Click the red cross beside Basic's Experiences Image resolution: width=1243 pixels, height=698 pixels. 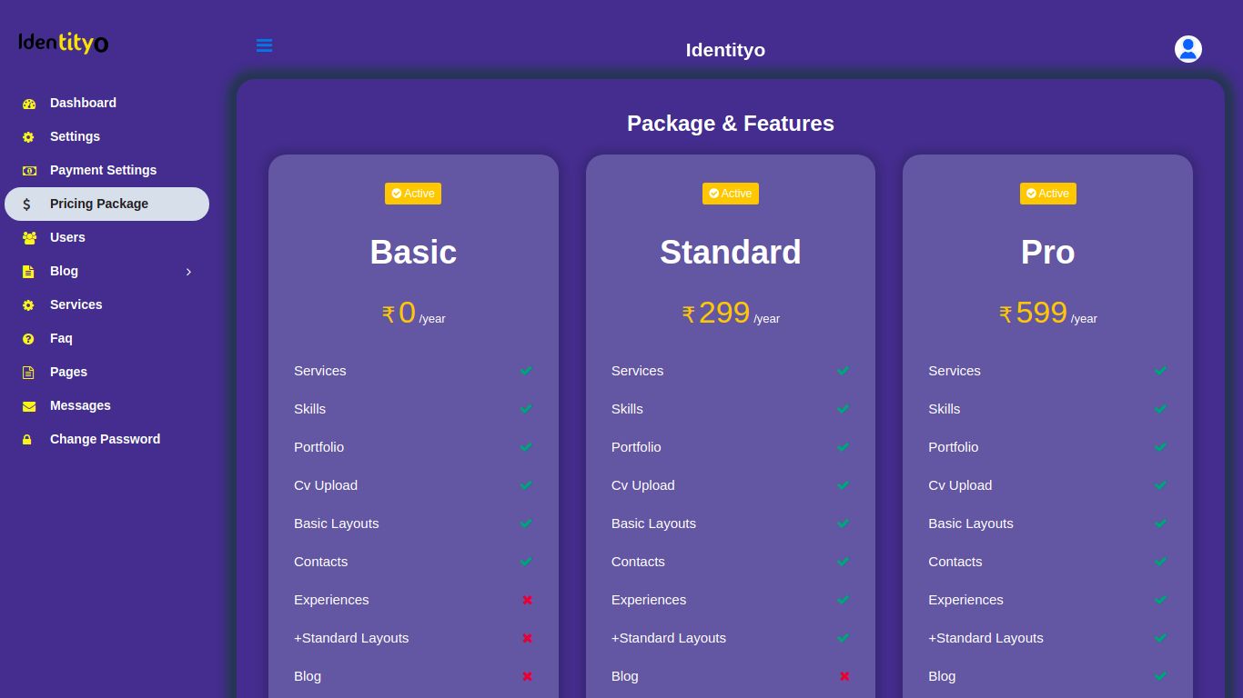coord(527,600)
